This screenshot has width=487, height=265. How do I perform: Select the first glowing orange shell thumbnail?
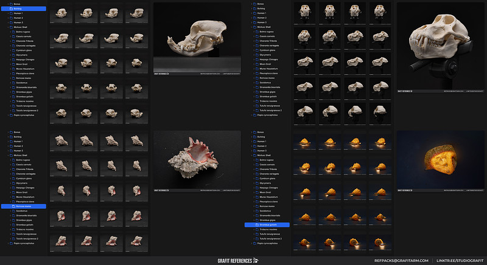(305, 142)
